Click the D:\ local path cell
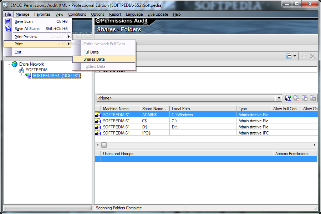 203,127
